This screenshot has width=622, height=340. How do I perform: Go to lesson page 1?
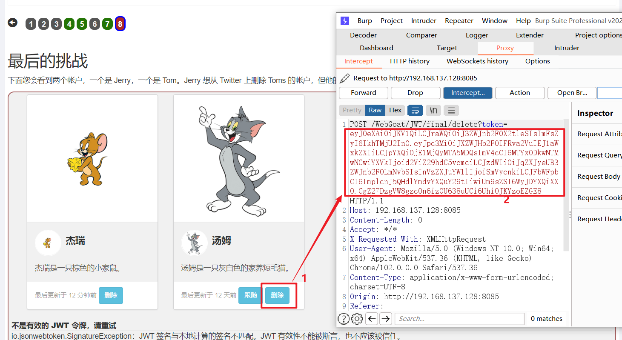point(31,24)
